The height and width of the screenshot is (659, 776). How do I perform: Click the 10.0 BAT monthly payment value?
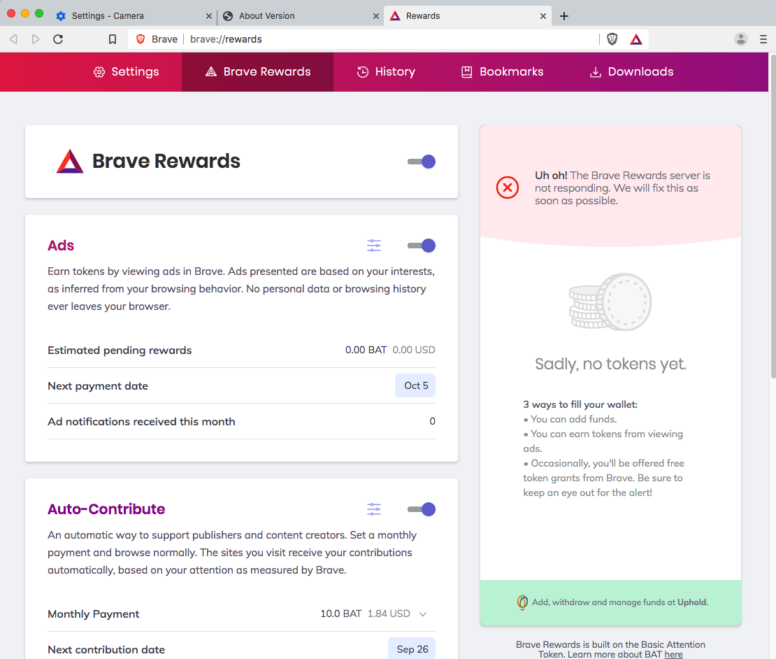pyautogui.click(x=341, y=614)
